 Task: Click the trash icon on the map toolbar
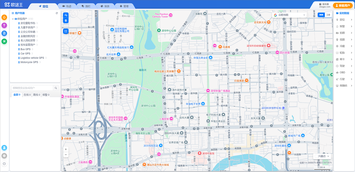click(x=66, y=21)
